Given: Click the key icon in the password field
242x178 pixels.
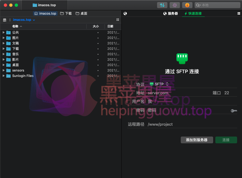Looking at the screenshot, I should [x=234, y=111].
